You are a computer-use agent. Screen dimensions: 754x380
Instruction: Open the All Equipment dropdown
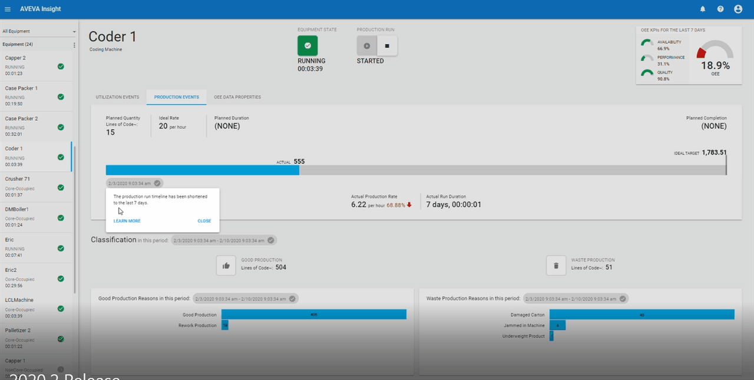(74, 31)
